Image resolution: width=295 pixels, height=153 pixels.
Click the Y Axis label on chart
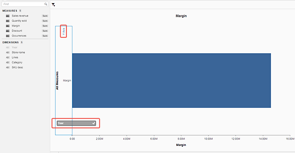tap(64, 31)
